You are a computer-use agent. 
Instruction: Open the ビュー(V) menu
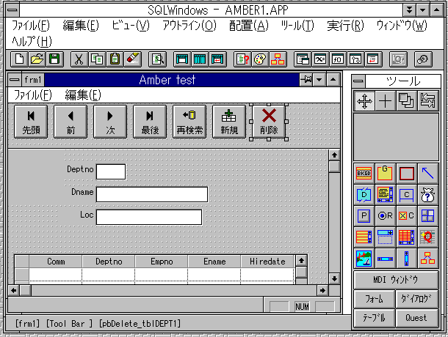tap(131, 26)
